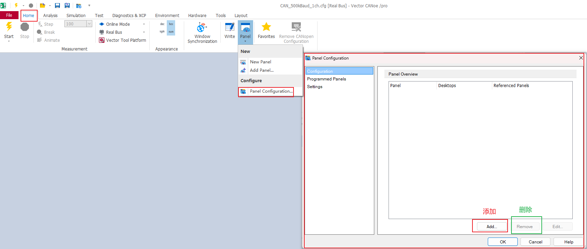Image resolution: width=587 pixels, height=249 pixels.
Task: Click quick-access save floppy disk icon
Action: [x=57, y=6]
